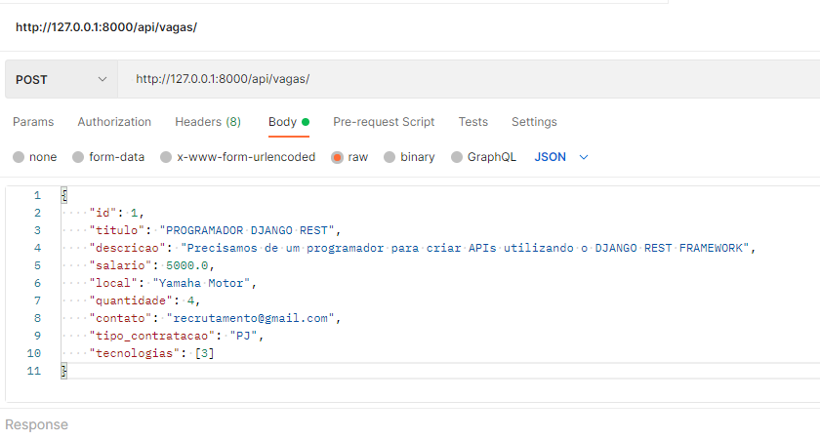Click the JSON body type selector
This screenshot has height=440, width=820.
click(551, 157)
